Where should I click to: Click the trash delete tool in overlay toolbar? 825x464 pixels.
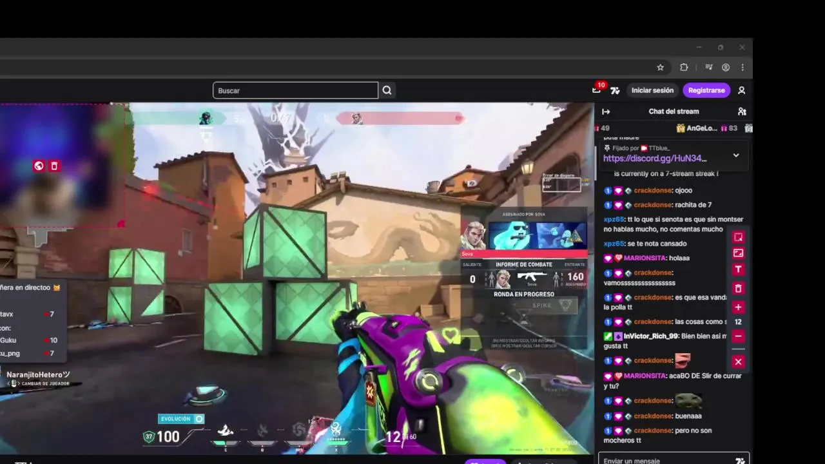click(x=739, y=288)
